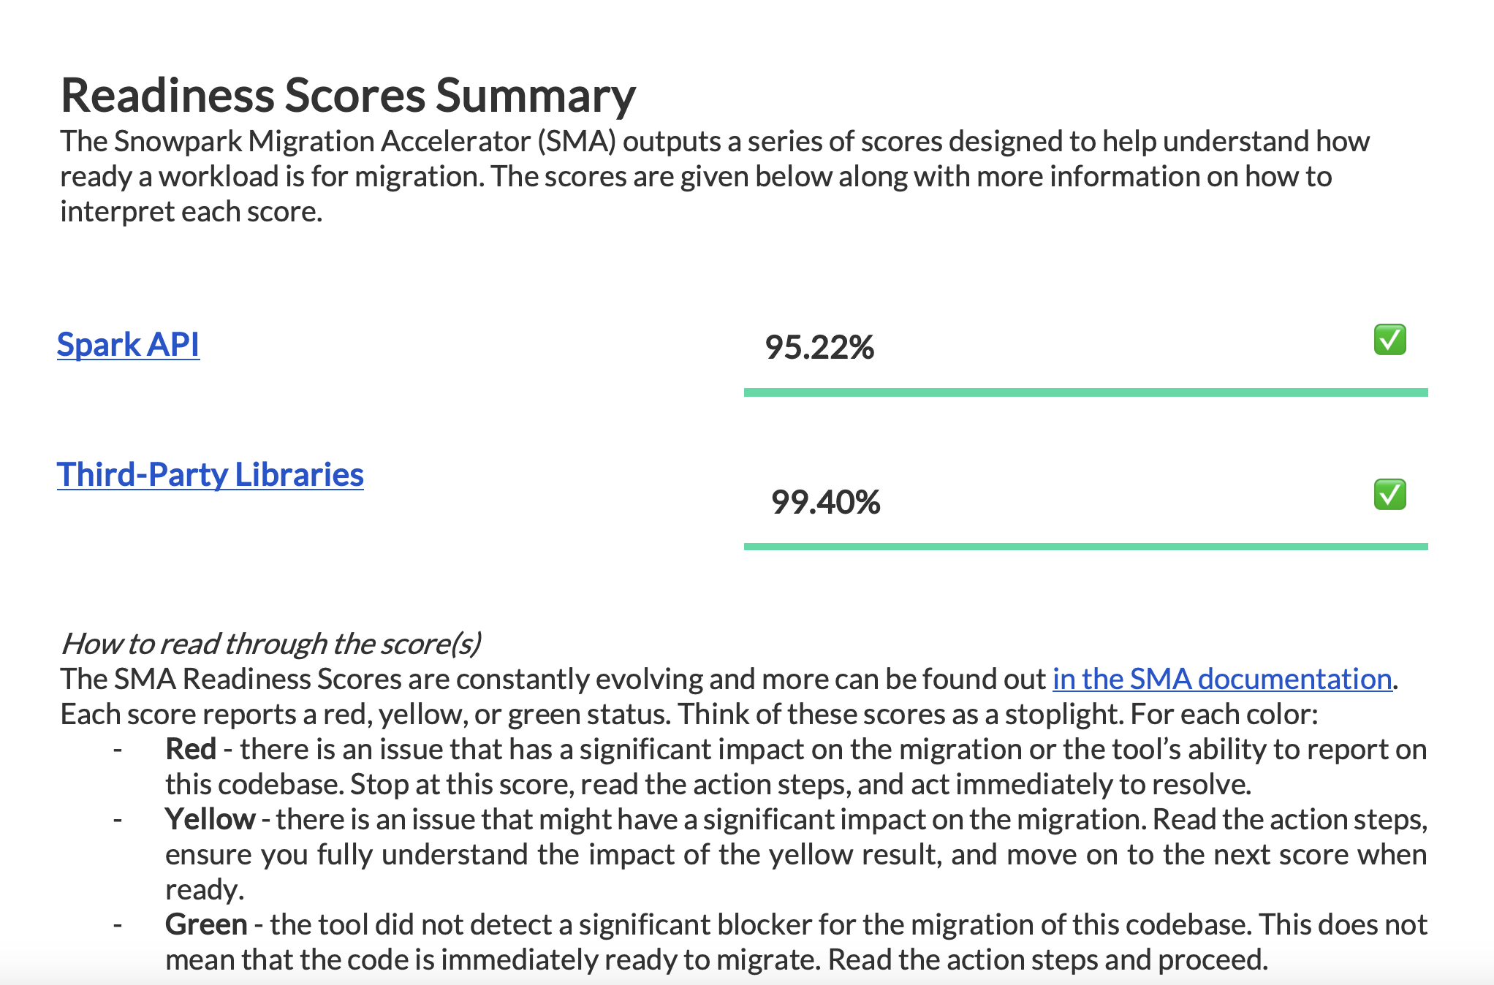The height and width of the screenshot is (985, 1494).
Task: Follow the 'in the SMA documentation' link
Action: click(x=1221, y=679)
